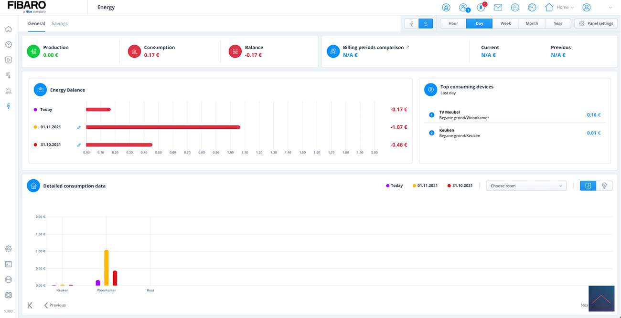Expand the Choose room dropdown
The image size is (621, 318).
(x=526, y=186)
